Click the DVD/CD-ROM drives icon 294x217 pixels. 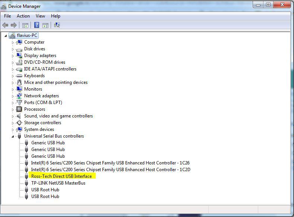coord(19,62)
